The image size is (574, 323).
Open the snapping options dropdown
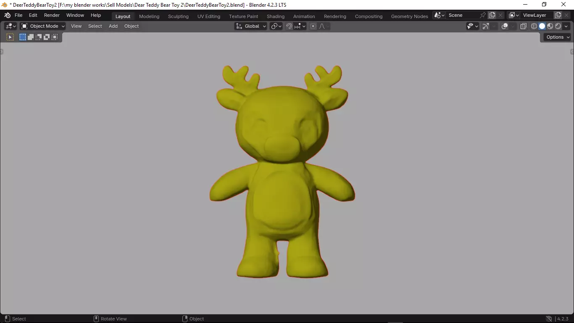coord(300,26)
